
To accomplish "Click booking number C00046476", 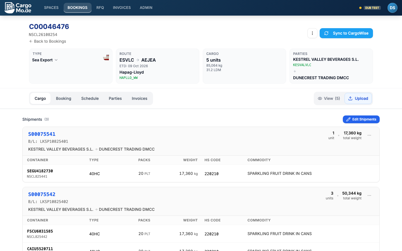I will [49, 26].
